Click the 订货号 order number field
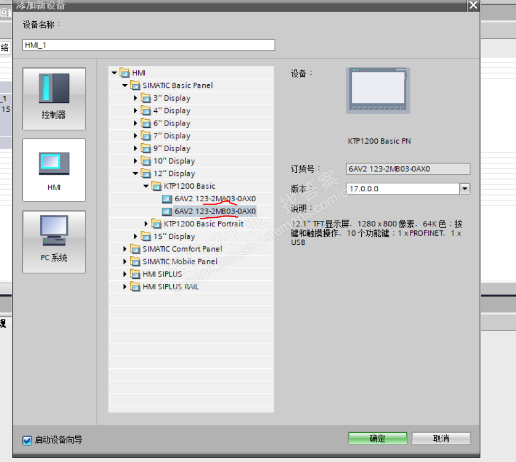The width and height of the screenshot is (516, 462). 408,169
